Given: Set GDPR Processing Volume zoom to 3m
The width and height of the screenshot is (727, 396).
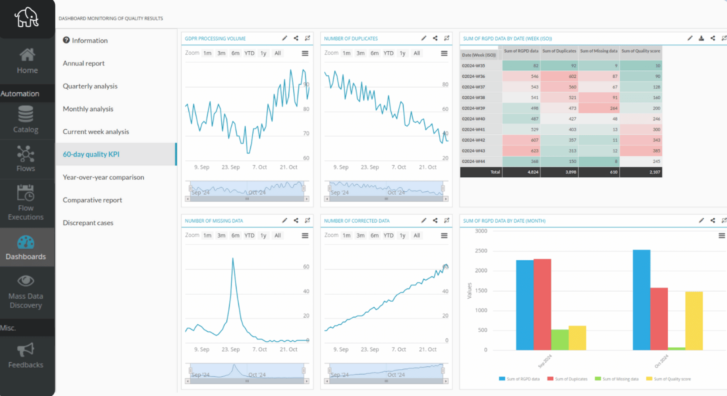Looking at the screenshot, I should [x=221, y=53].
